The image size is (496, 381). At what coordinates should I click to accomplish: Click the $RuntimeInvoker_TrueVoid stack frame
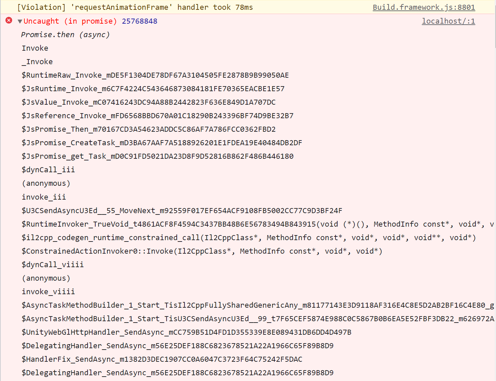coord(258,224)
